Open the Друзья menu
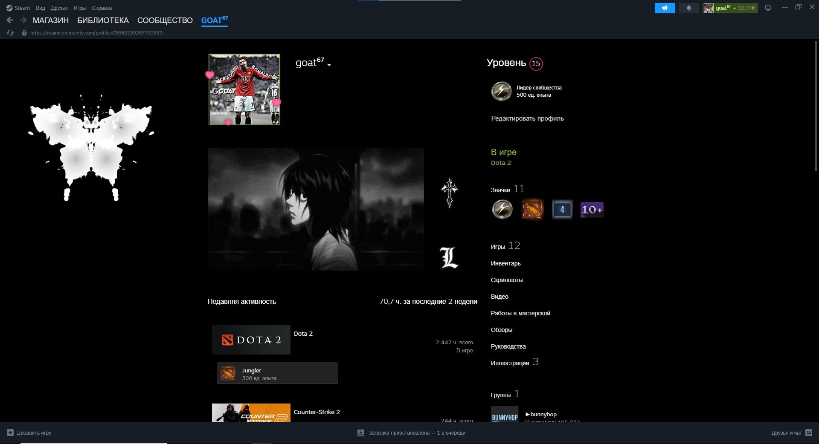The height and width of the screenshot is (444, 819). pos(59,8)
